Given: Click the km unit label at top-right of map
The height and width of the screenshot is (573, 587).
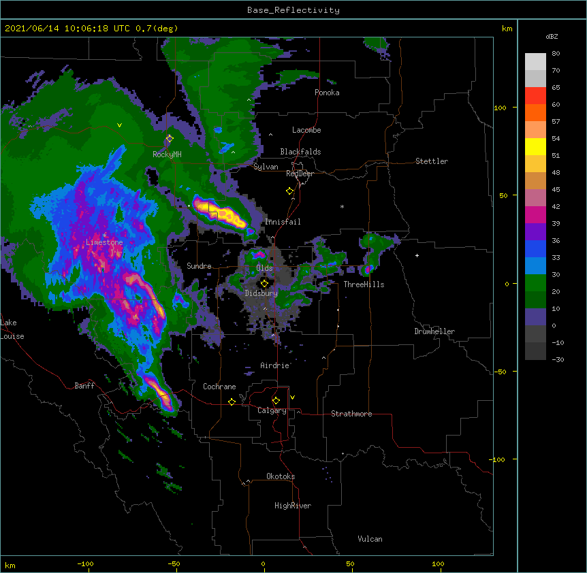Looking at the screenshot, I should click(x=507, y=29).
